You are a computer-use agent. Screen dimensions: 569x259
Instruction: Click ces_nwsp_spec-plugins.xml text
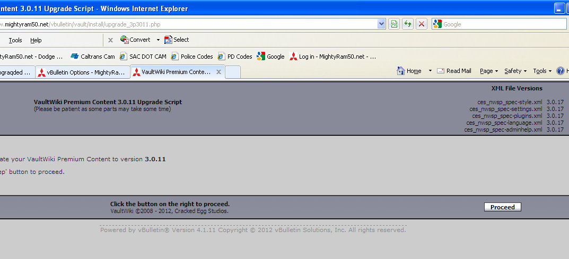coord(507,116)
